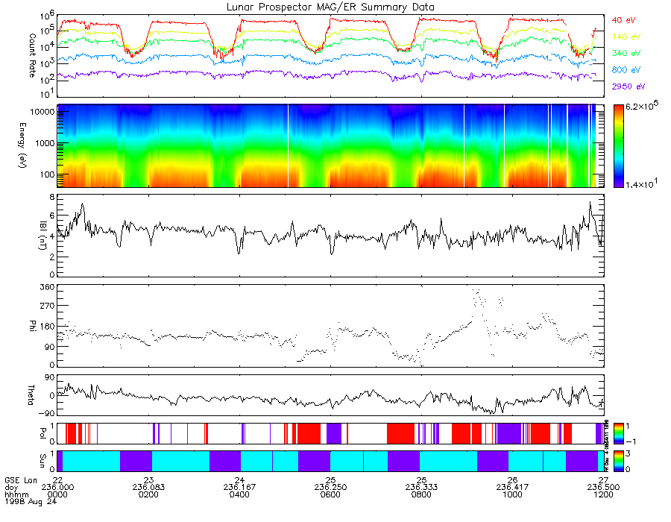Click the 10^1 count rate tick label
Screen dimensions: 671x522
pos(47,92)
